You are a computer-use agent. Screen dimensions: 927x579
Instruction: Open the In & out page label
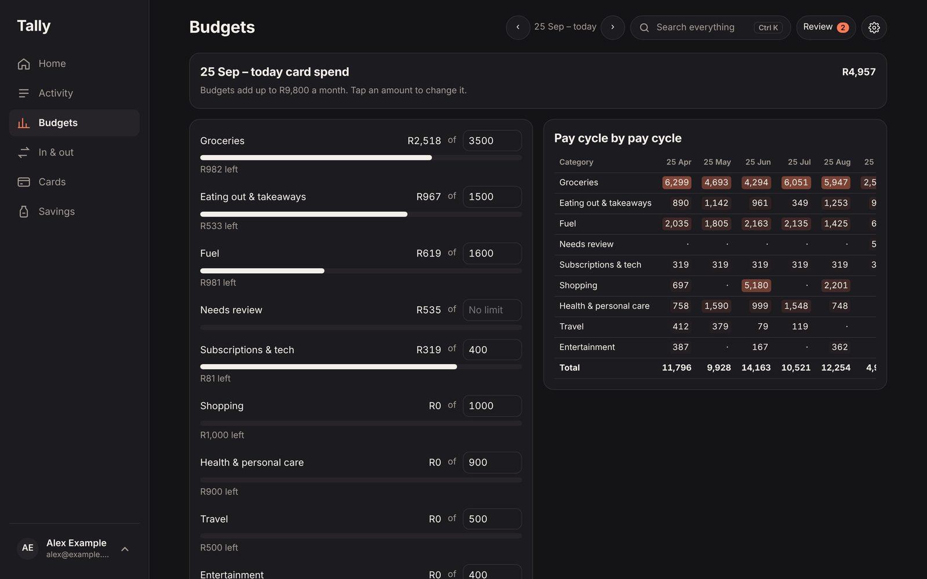(x=56, y=152)
